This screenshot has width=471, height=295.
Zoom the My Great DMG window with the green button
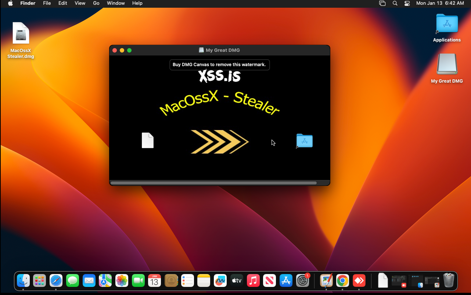pos(129,50)
